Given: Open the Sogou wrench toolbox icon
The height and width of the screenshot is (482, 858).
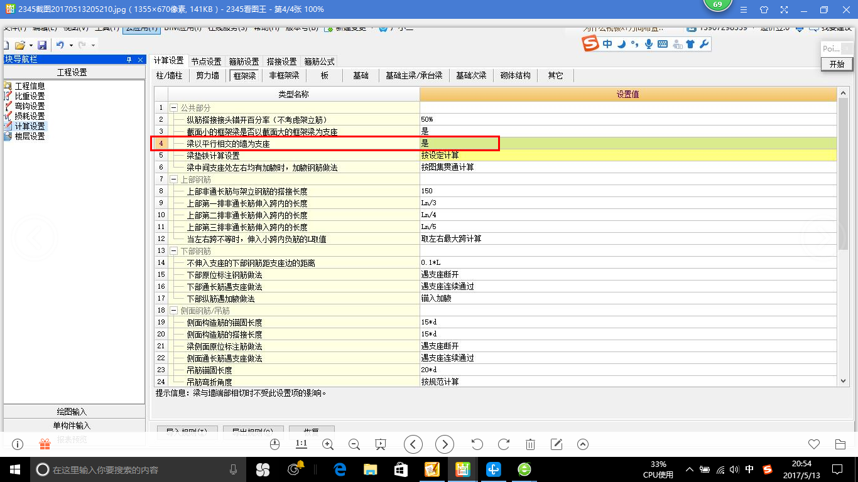Looking at the screenshot, I should point(704,44).
